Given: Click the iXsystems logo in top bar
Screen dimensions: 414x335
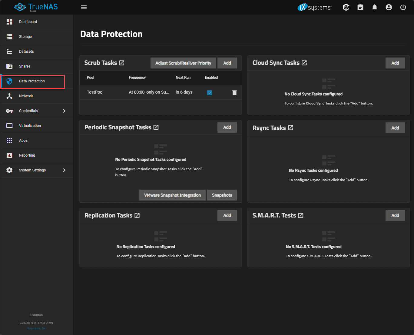Looking at the screenshot, I should click(x=314, y=7).
